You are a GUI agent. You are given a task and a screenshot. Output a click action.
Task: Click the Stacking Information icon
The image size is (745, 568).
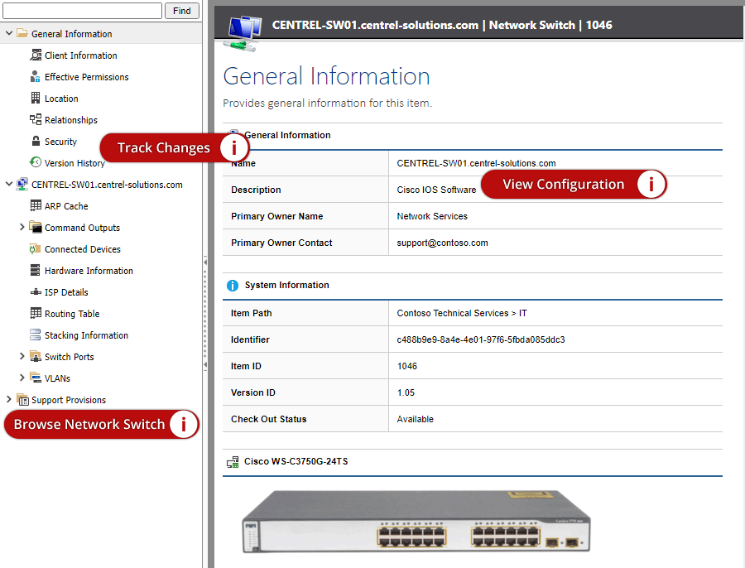(x=35, y=335)
